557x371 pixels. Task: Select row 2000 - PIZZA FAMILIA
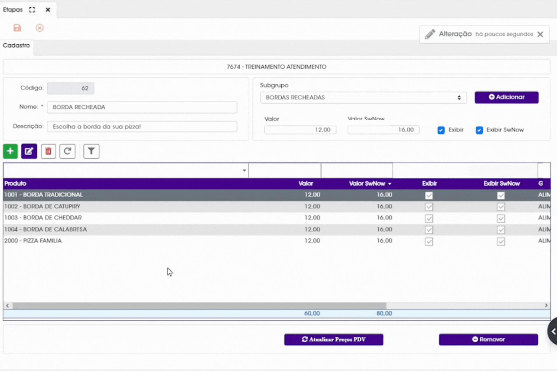click(277, 241)
